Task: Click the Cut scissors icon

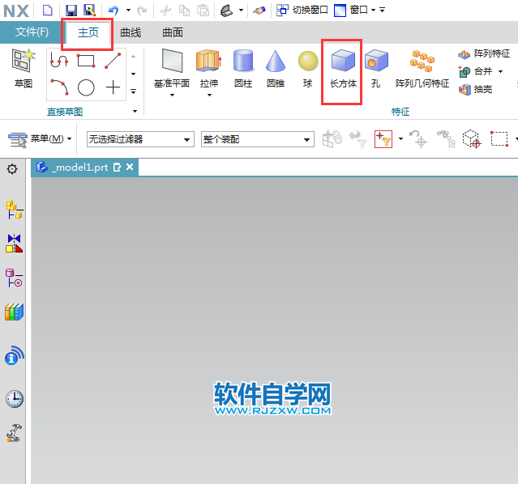Action: 165,11
